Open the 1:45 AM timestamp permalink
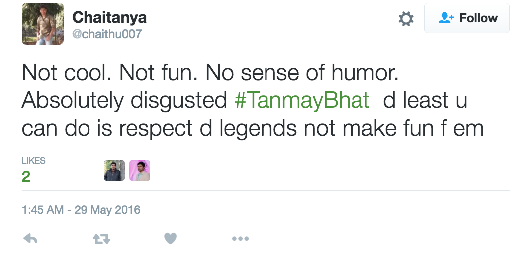The image size is (532, 260). 43,210
